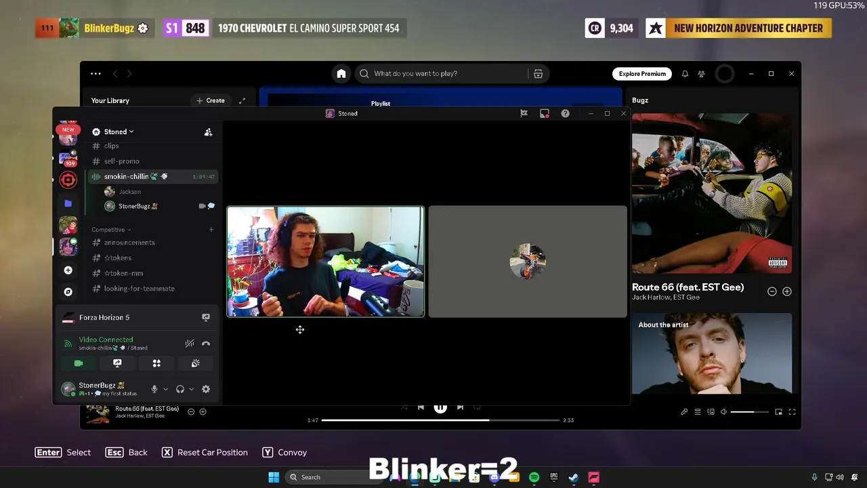Toggle Discord camera off
Viewport: 867px width, 488px height.
coord(79,364)
